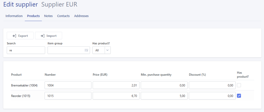The height and width of the screenshot is (112, 264).
Task: Select the All value in Has product filter
Action: [97, 50]
